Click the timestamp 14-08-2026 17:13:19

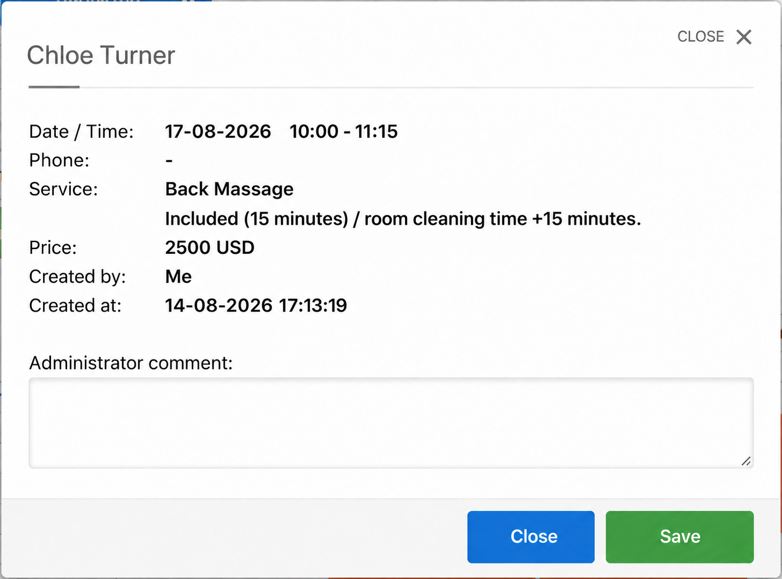pyautogui.click(x=256, y=305)
